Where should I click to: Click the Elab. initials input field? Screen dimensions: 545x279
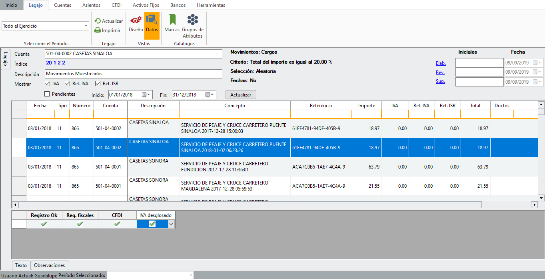coord(479,63)
